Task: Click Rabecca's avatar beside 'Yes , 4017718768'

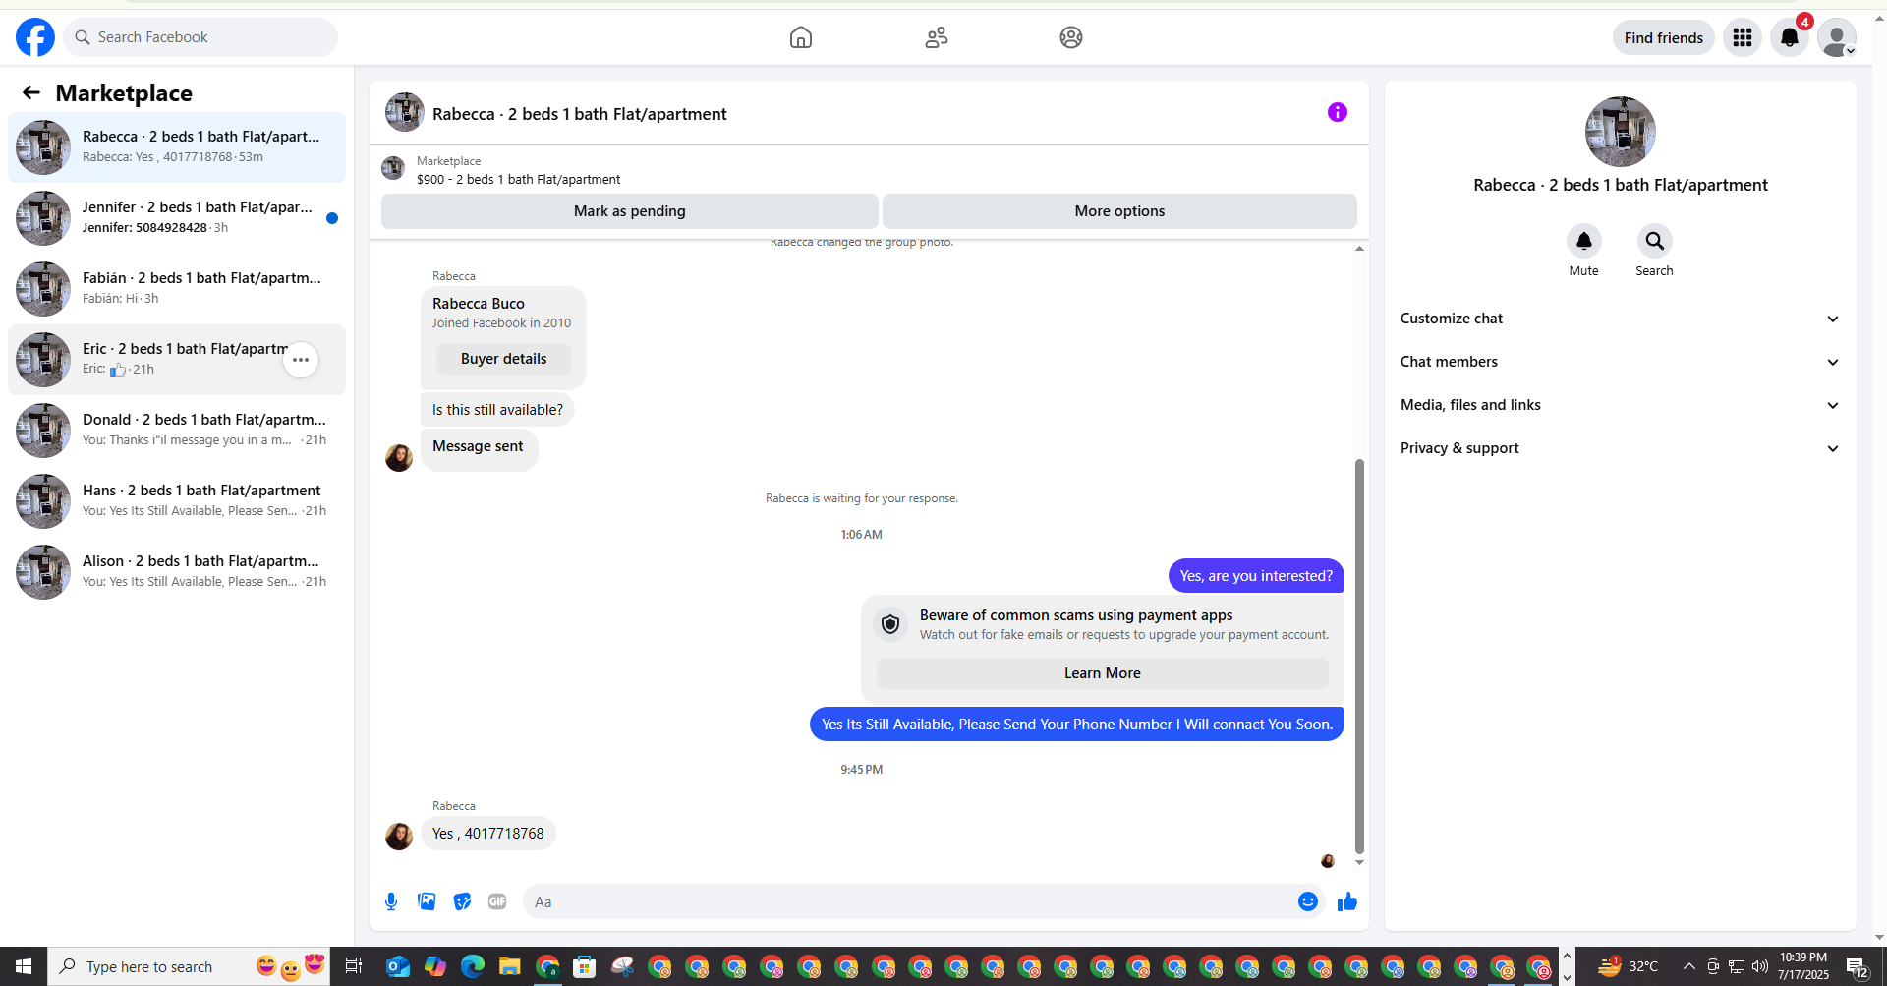Action: (x=399, y=837)
